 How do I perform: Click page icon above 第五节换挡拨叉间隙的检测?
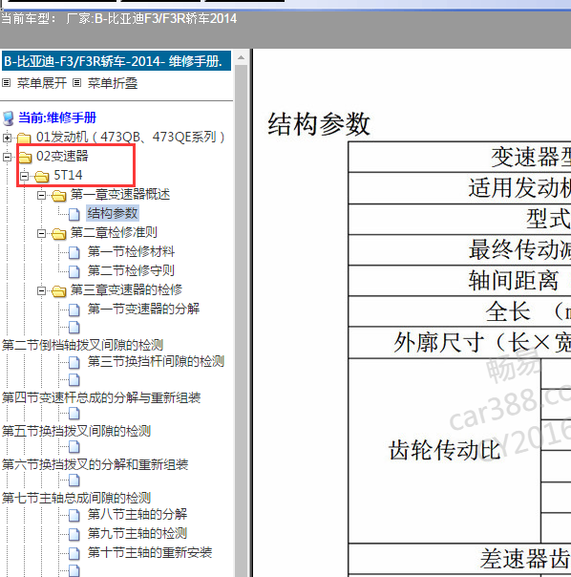pos(74,414)
